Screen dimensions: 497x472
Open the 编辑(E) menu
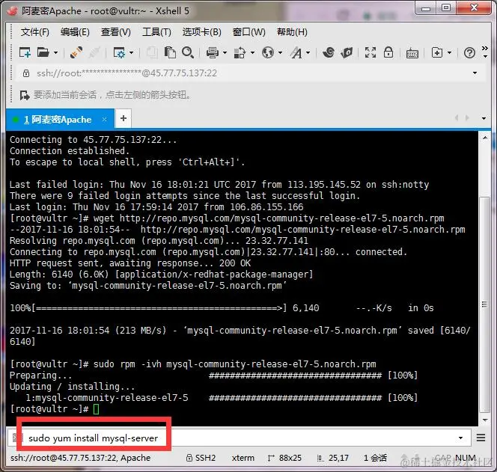point(75,32)
